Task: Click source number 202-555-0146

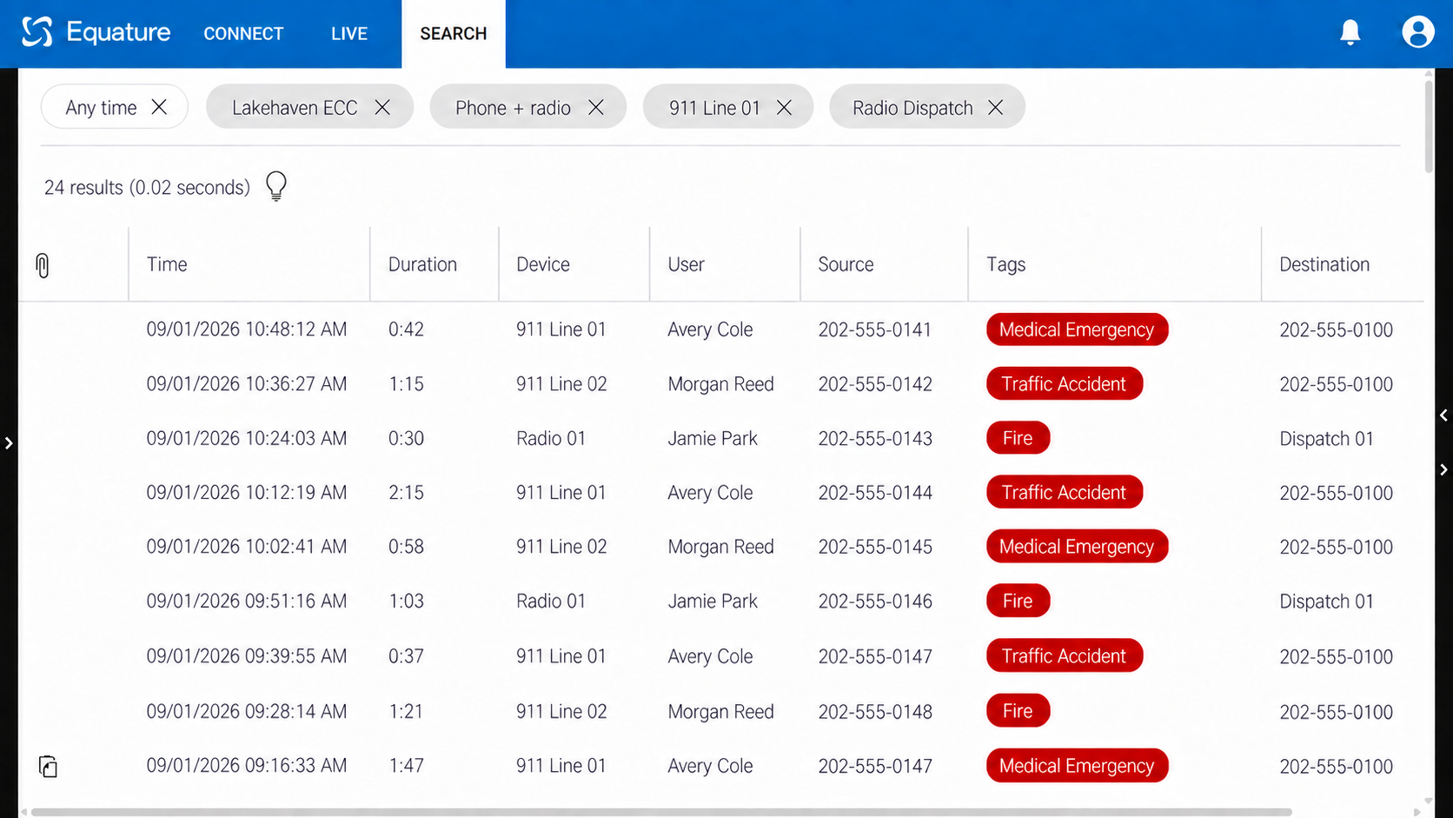Action: 874,601
